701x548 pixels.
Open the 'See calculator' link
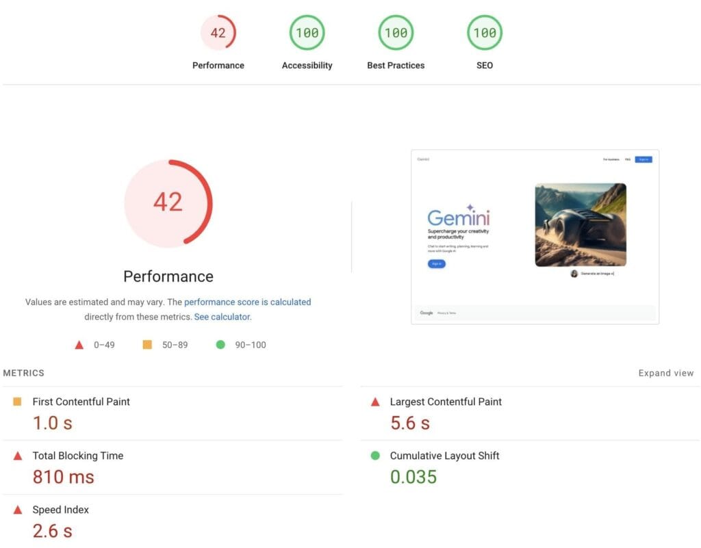coord(222,317)
